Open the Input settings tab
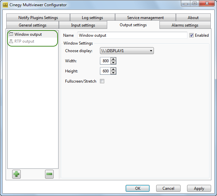Image resolution: width=217 pixels, height=196 pixels. point(83,25)
